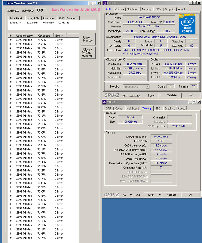The height and width of the screenshot is (243, 202).
Task: Click the 07:04:57 run time value
Action: coord(49,23)
